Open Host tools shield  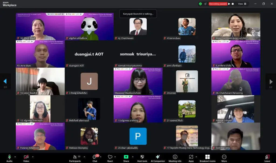pos(142,158)
